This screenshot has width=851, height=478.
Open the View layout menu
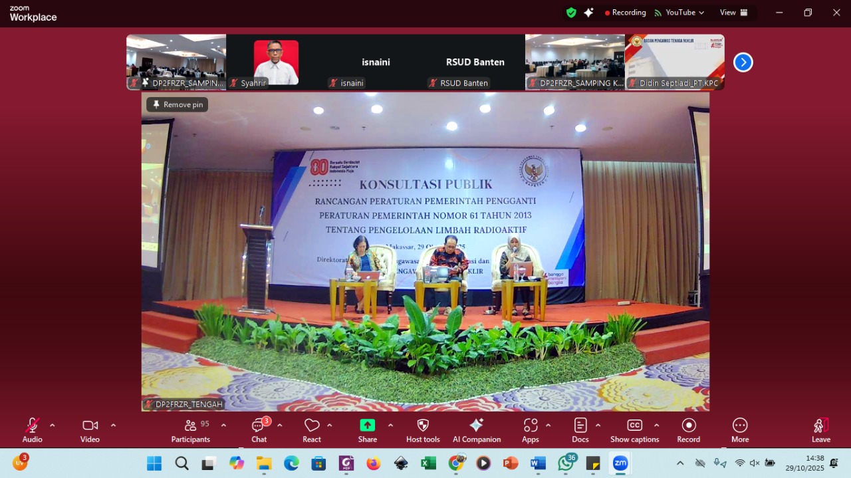733,13
